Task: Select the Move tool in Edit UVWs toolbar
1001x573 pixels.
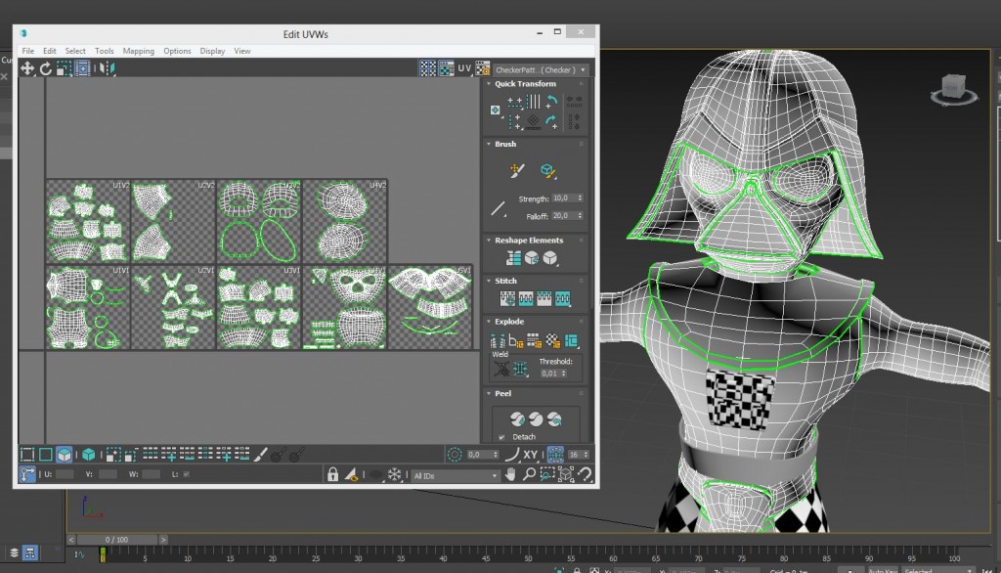Action: coord(27,68)
